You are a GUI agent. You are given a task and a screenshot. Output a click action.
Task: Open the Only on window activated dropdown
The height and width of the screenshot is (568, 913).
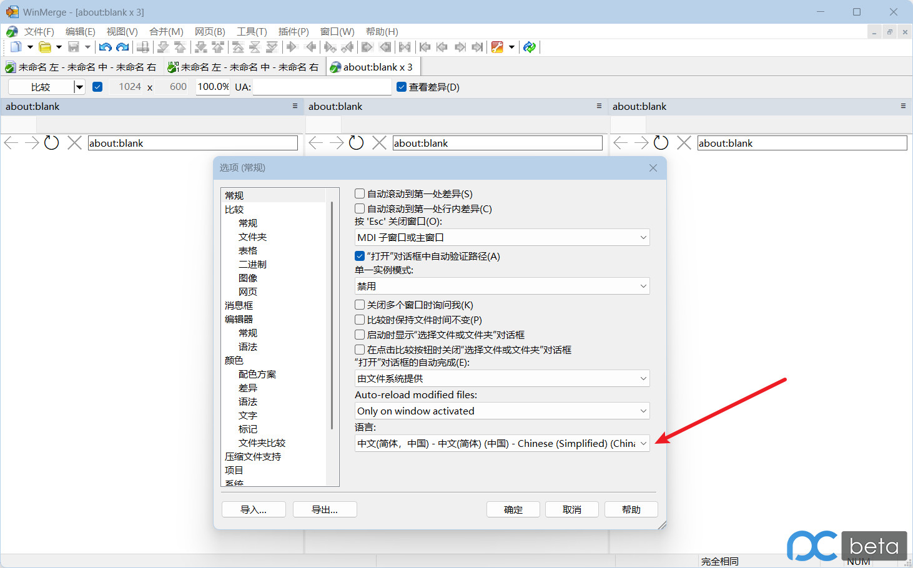(x=502, y=411)
